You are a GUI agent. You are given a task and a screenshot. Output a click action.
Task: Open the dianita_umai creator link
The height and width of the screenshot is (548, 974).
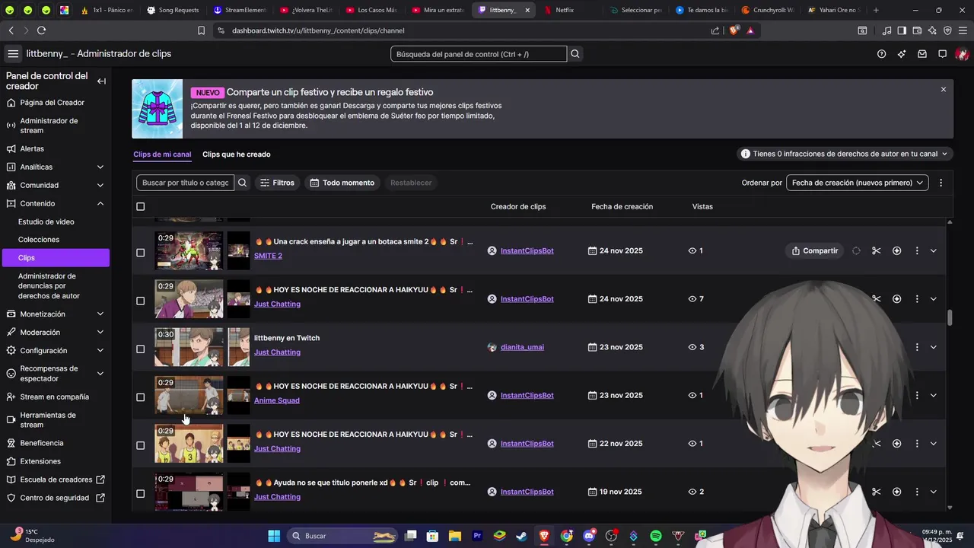522,347
